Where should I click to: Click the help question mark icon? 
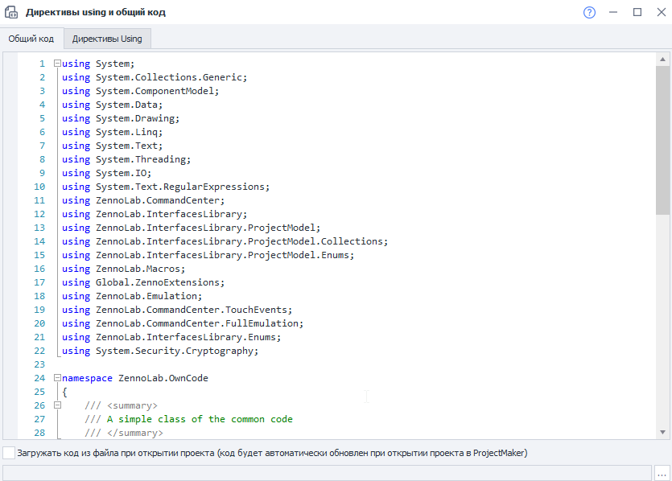(x=590, y=12)
